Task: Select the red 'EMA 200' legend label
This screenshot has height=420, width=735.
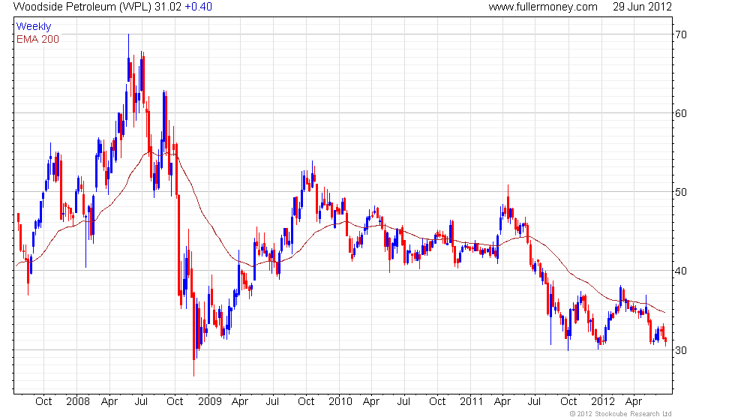Action: pos(37,39)
